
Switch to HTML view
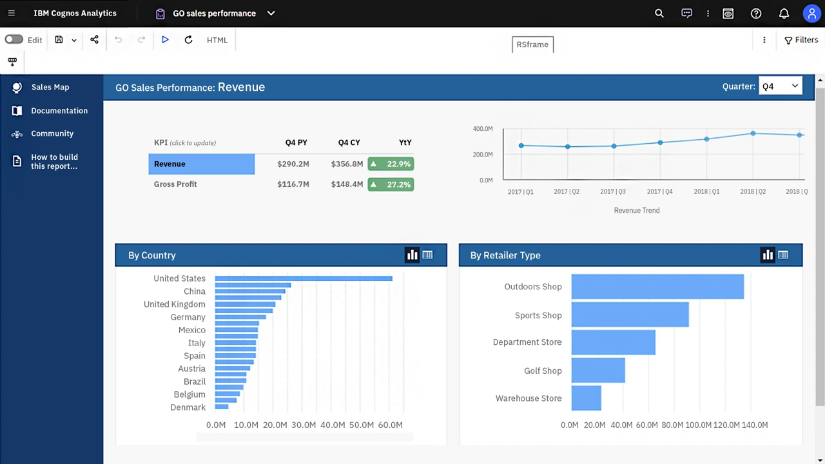tap(217, 39)
